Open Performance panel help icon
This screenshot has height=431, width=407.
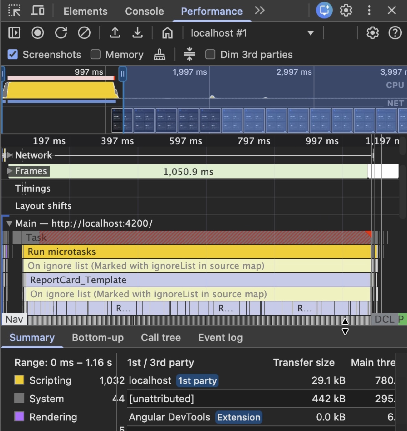(x=395, y=33)
